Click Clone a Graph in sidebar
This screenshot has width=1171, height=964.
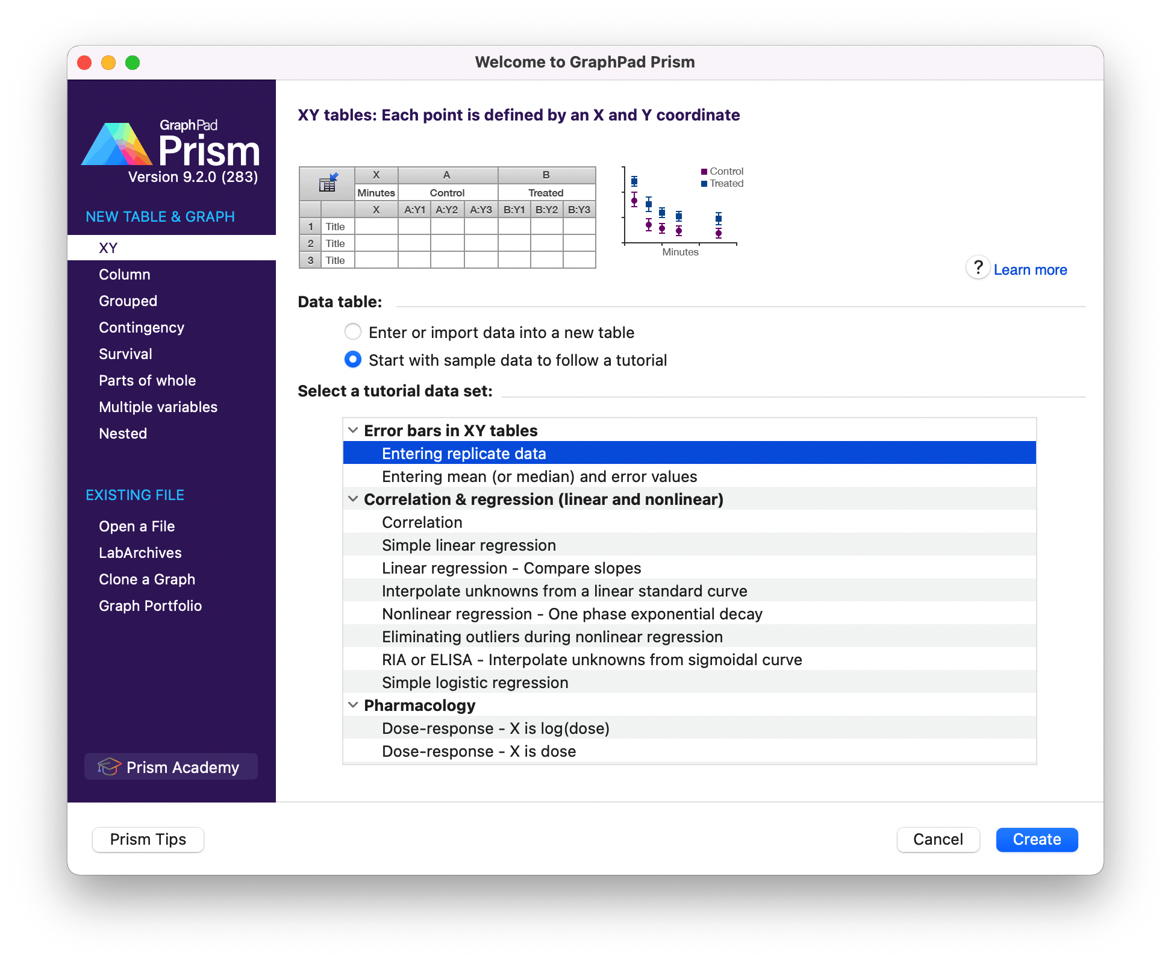coord(146,579)
